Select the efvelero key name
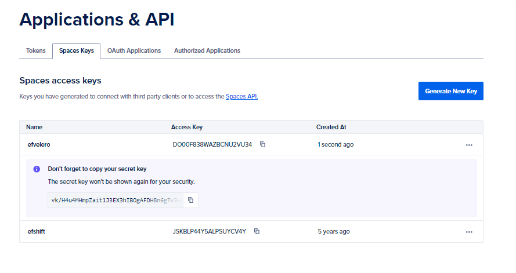516x273 pixels. [40, 145]
